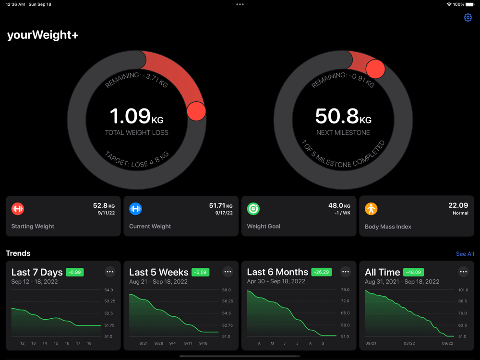Tap the yourWeight+ title
Viewport: 480px width, 360px height.
43,35
